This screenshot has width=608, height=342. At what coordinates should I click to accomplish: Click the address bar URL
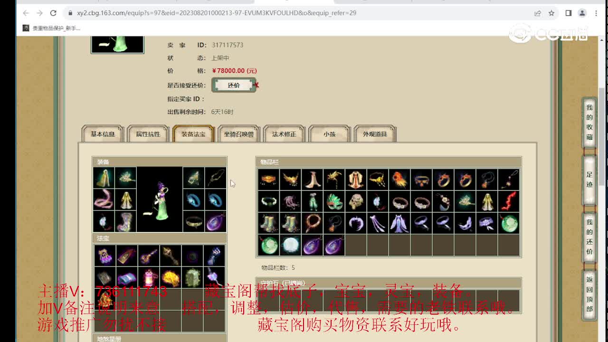click(x=217, y=13)
